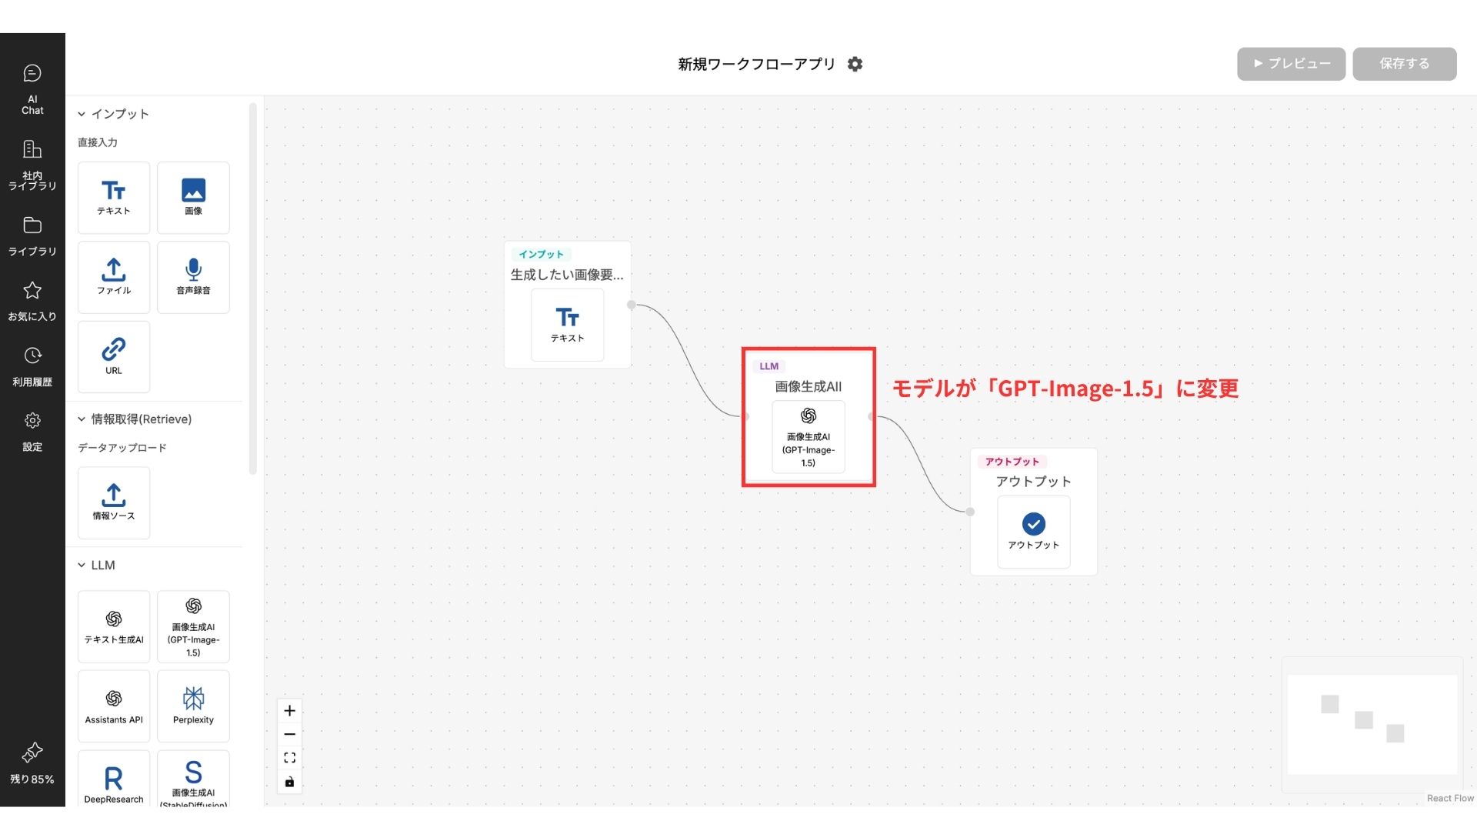Click the workflow title settings gear
This screenshot has width=1477, height=831.
coord(855,65)
